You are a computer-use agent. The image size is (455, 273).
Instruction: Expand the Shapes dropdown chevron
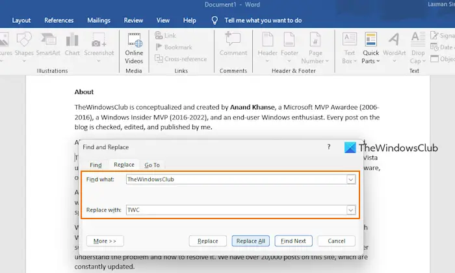pyautogui.click(x=24, y=61)
